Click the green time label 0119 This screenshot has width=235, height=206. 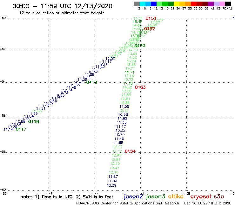pyautogui.click(x=92, y=82)
